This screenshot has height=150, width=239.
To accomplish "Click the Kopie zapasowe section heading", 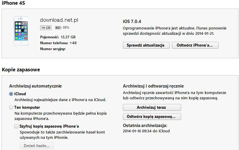I will point(21,70).
